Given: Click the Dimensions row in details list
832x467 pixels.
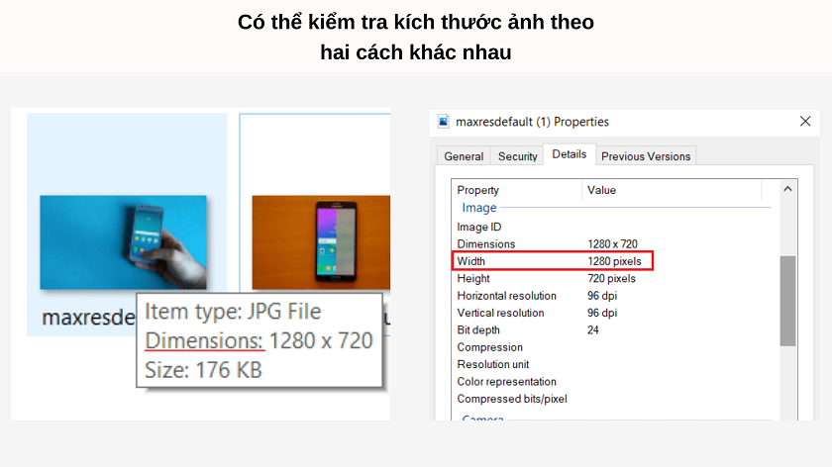Looking at the screenshot, I should pyautogui.click(x=552, y=244).
